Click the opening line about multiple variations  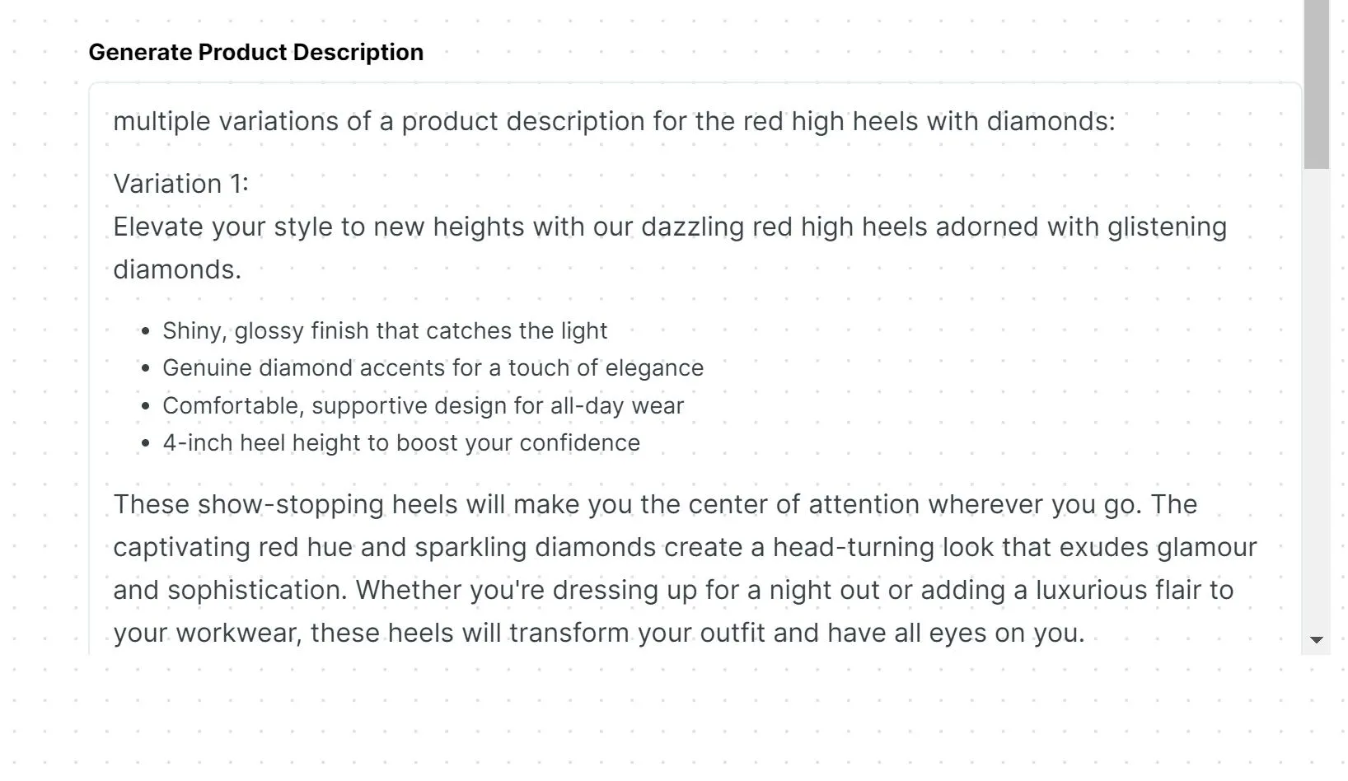614,120
